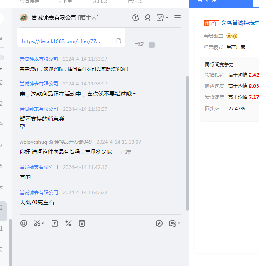Open the emoji picker in message toolbar
This screenshot has height=266, width=259.
[x=24, y=223]
